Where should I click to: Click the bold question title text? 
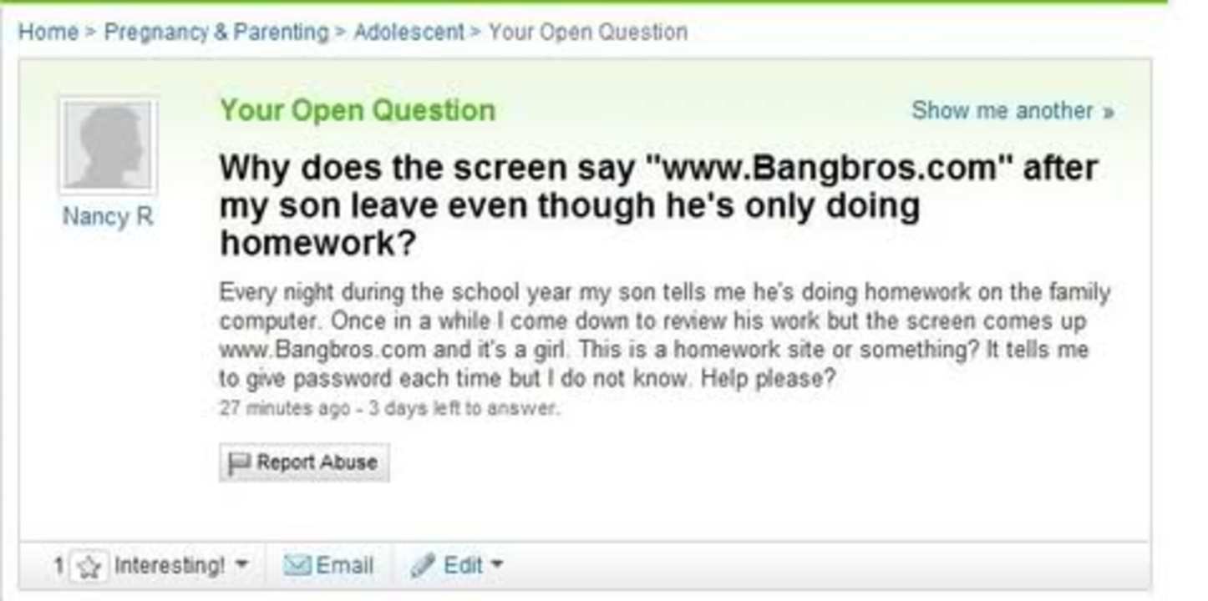[658, 205]
